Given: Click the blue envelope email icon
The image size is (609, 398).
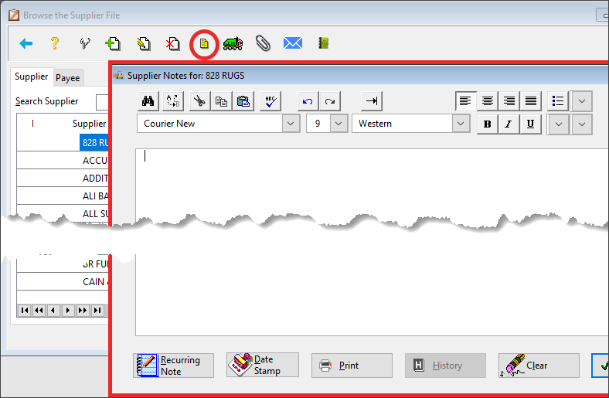Looking at the screenshot, I should pos(293,43).
